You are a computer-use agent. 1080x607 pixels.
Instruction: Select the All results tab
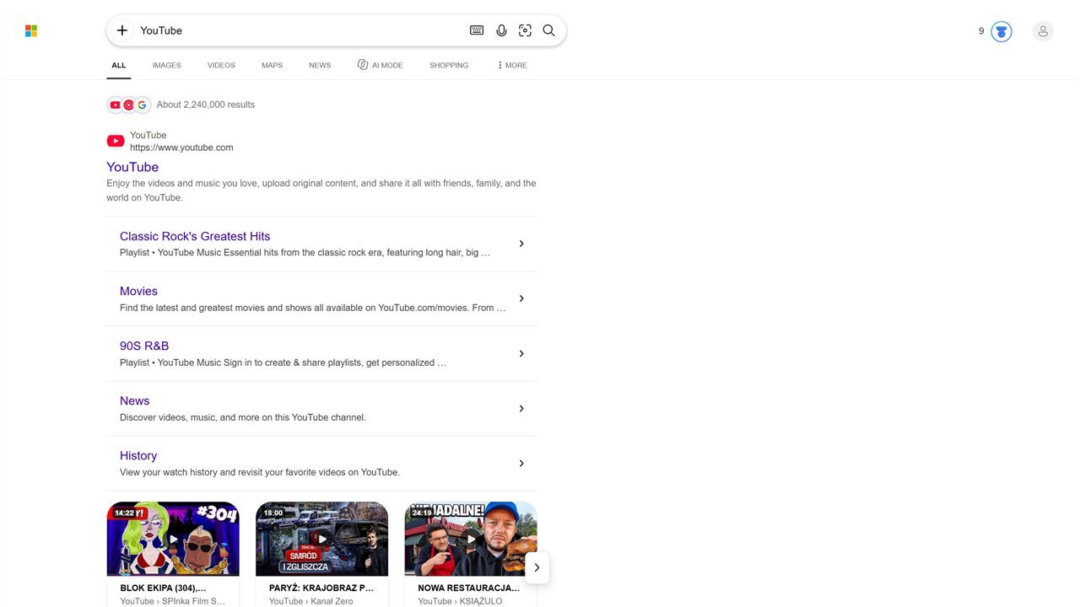coord(119,65)
